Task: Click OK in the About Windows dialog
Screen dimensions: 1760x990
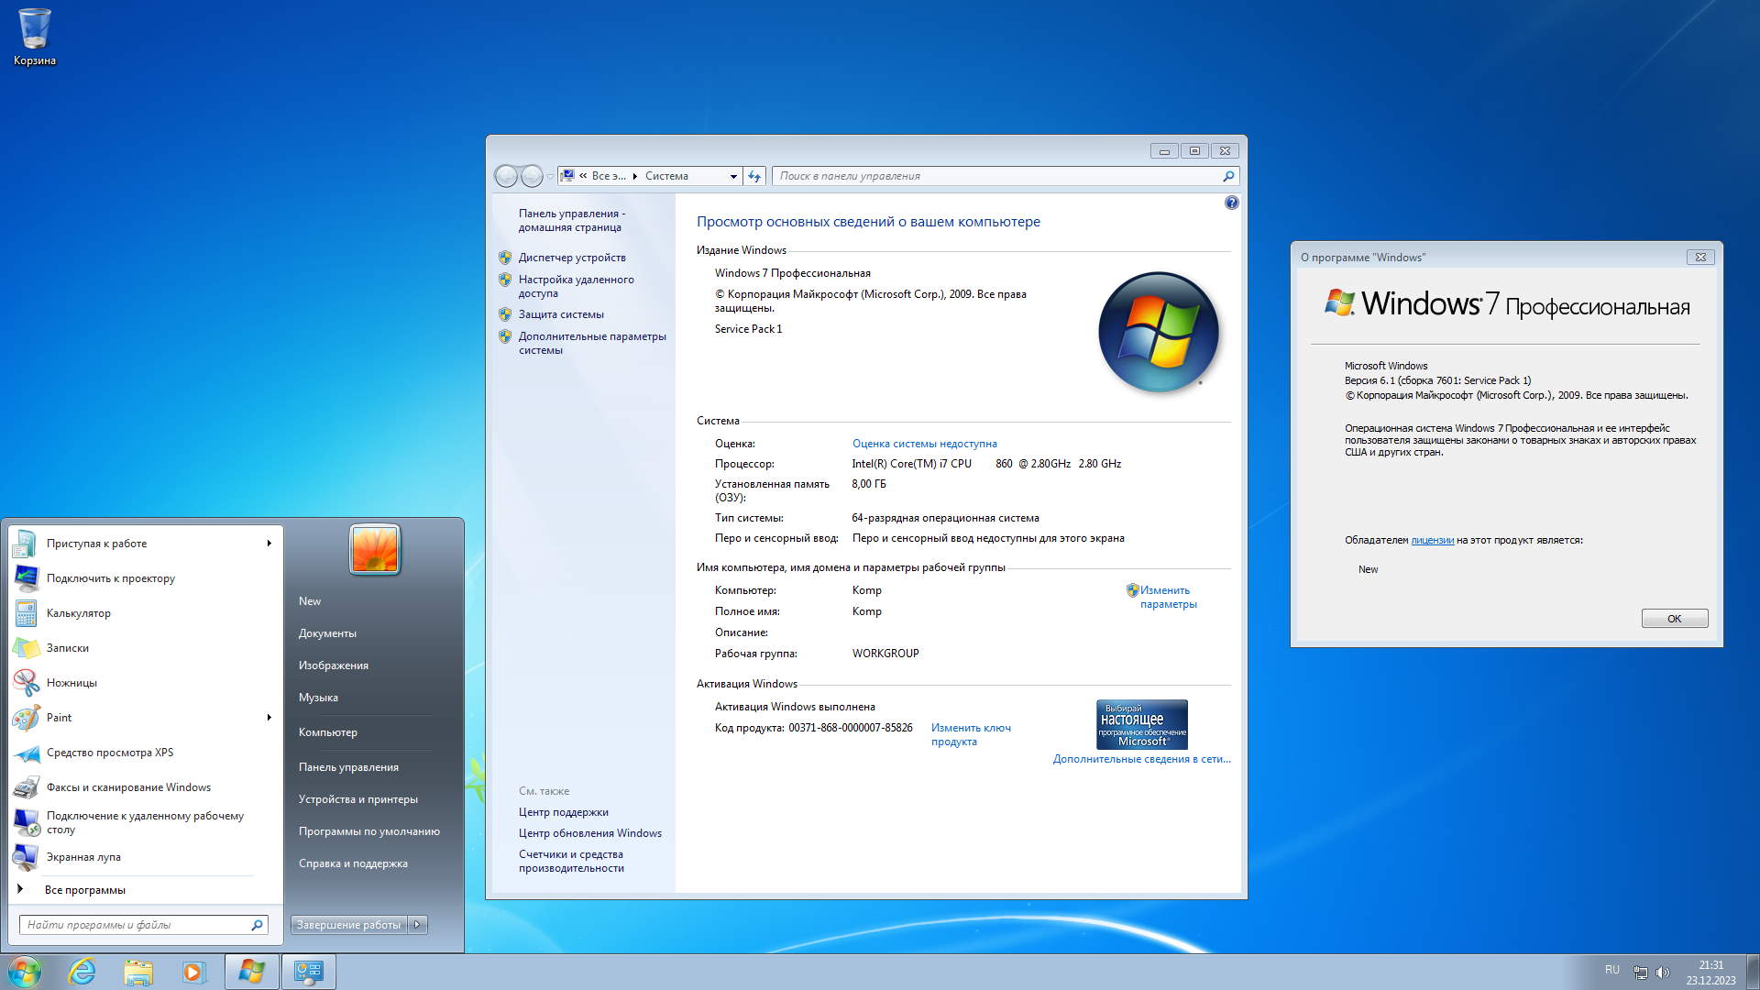Action: tap(1674, 619)
